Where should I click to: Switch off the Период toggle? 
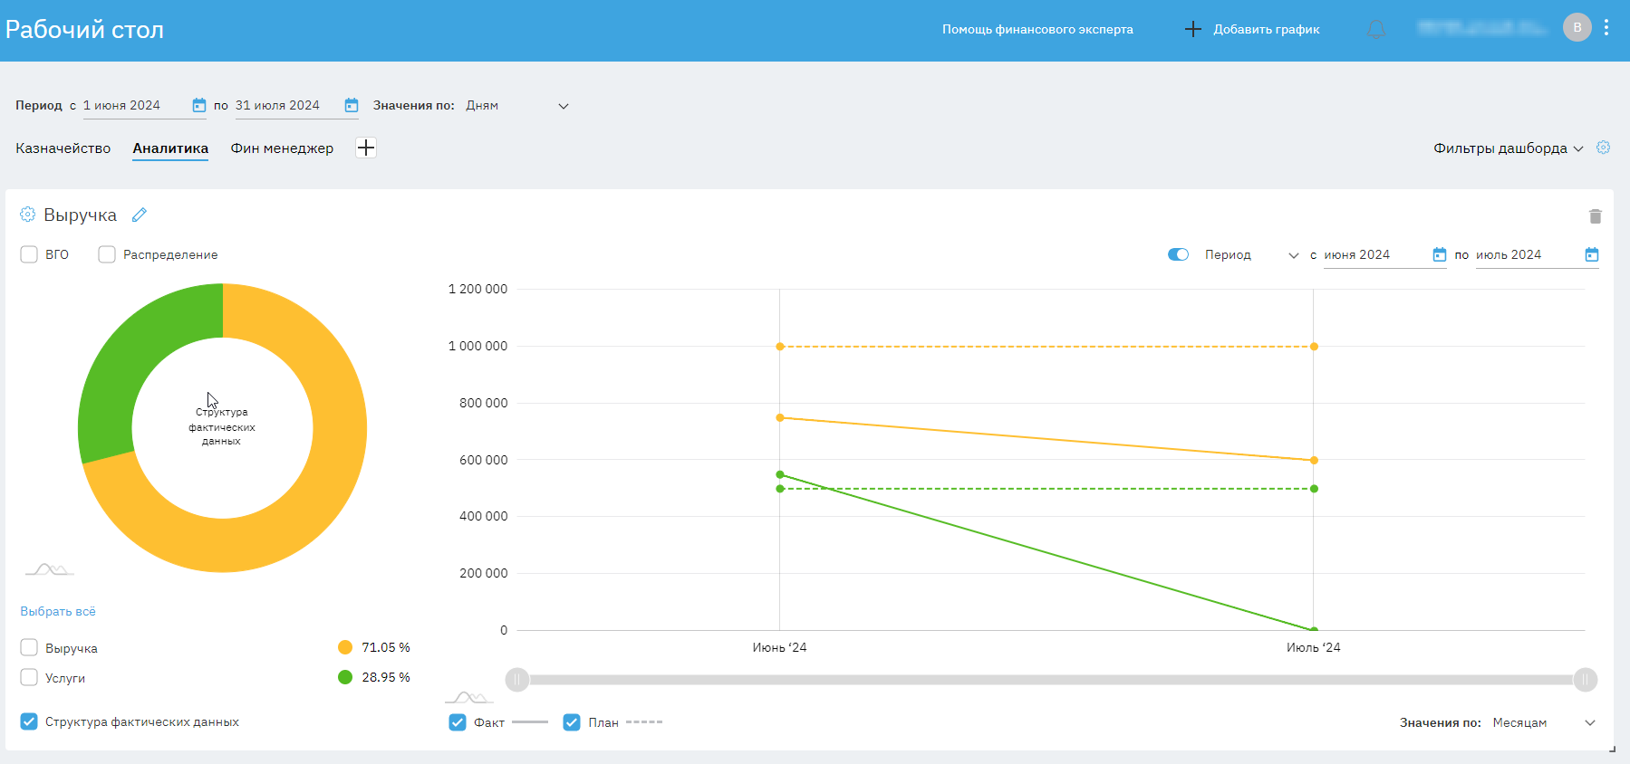[1178, 254]
